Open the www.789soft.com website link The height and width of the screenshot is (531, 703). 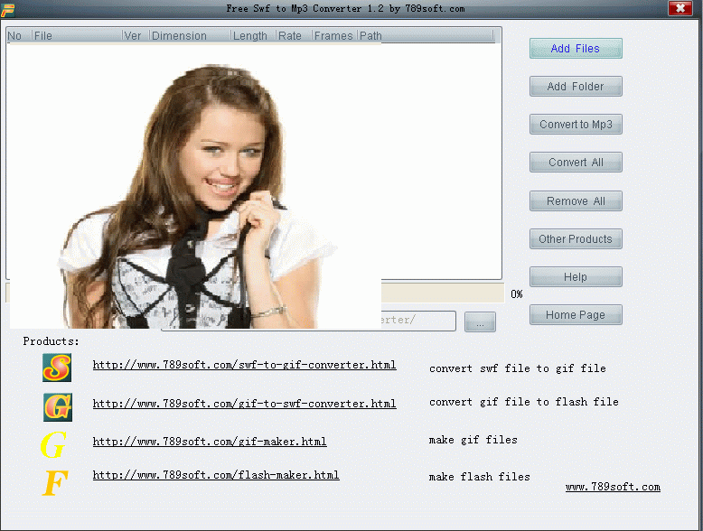[613, 488]
